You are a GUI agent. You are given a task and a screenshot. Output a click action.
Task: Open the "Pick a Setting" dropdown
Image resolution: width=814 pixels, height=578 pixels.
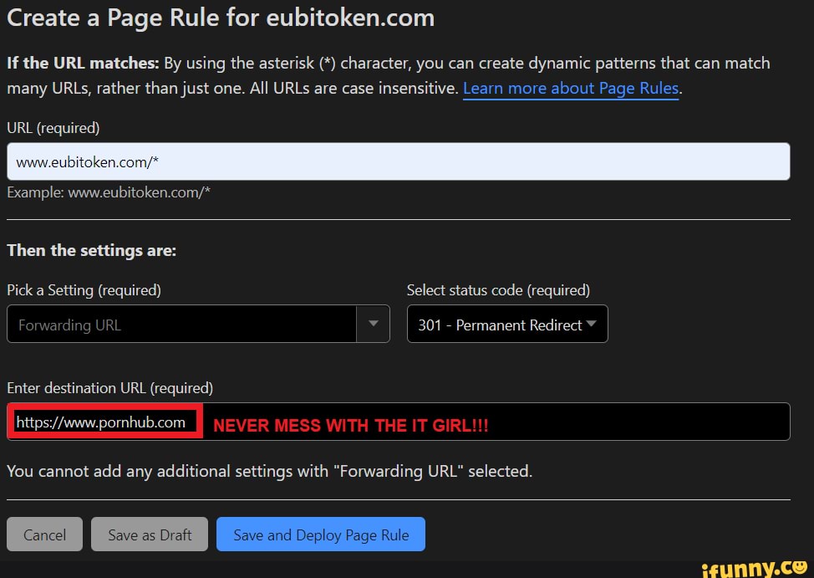pyautogui.click(x=198, y=324)
